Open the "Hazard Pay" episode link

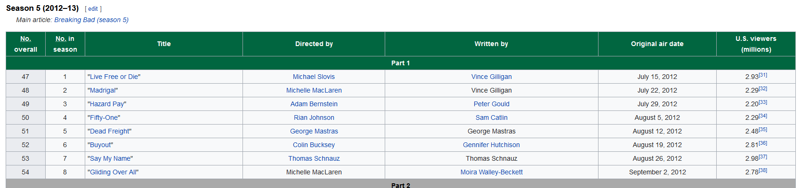(107, 104)
